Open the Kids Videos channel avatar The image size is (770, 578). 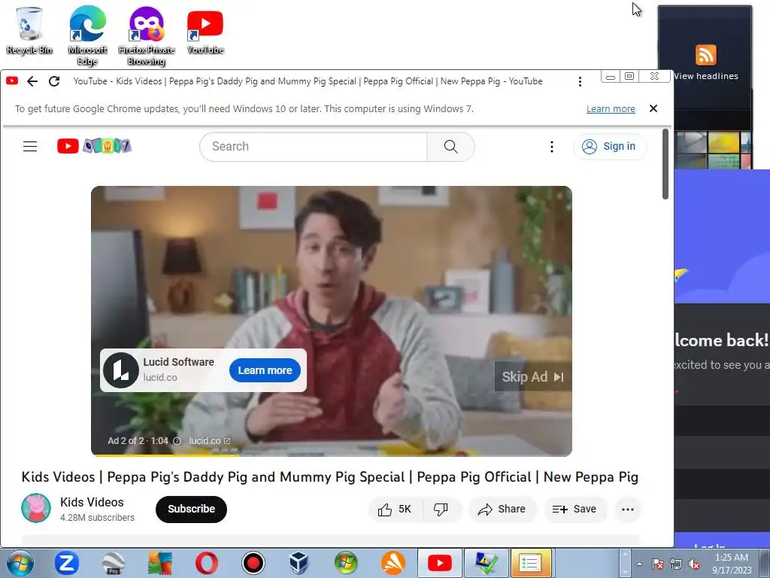click(36, 508)
